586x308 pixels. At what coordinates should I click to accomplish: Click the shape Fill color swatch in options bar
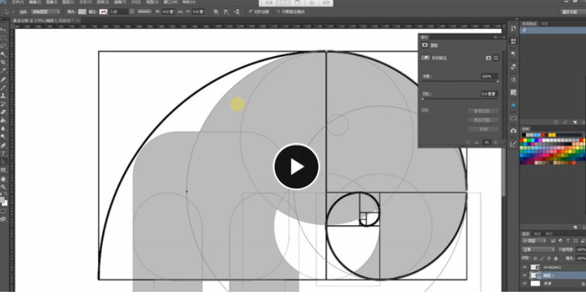click(x=82, y=11)
